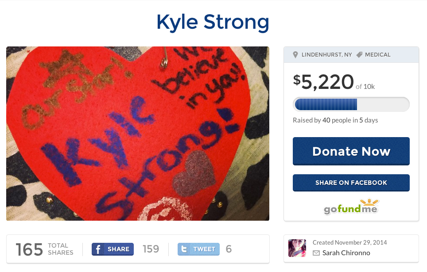Click Sarah Chironno's profile picture
Viewport: 427px width, 272px height.
(297, 248)
